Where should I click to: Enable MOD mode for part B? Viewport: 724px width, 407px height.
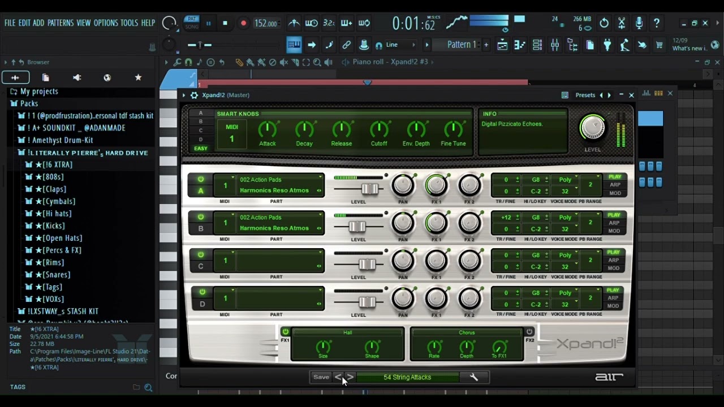click(614, 231)
